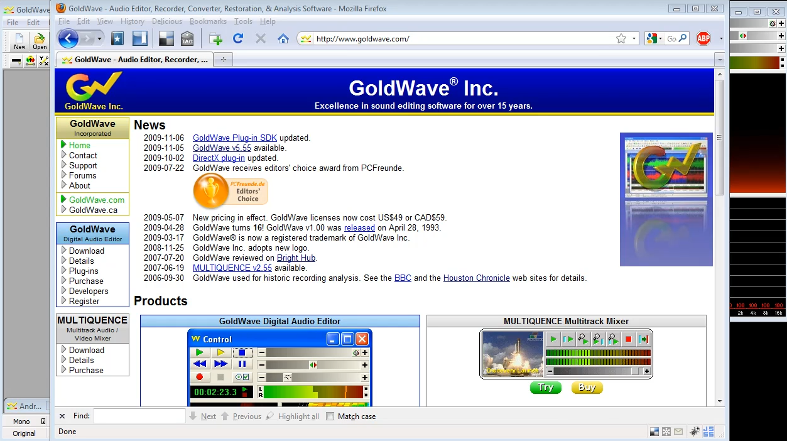Click the volume slider in Control image
This screenshot has width=787, height=441.
coord(313,353)
